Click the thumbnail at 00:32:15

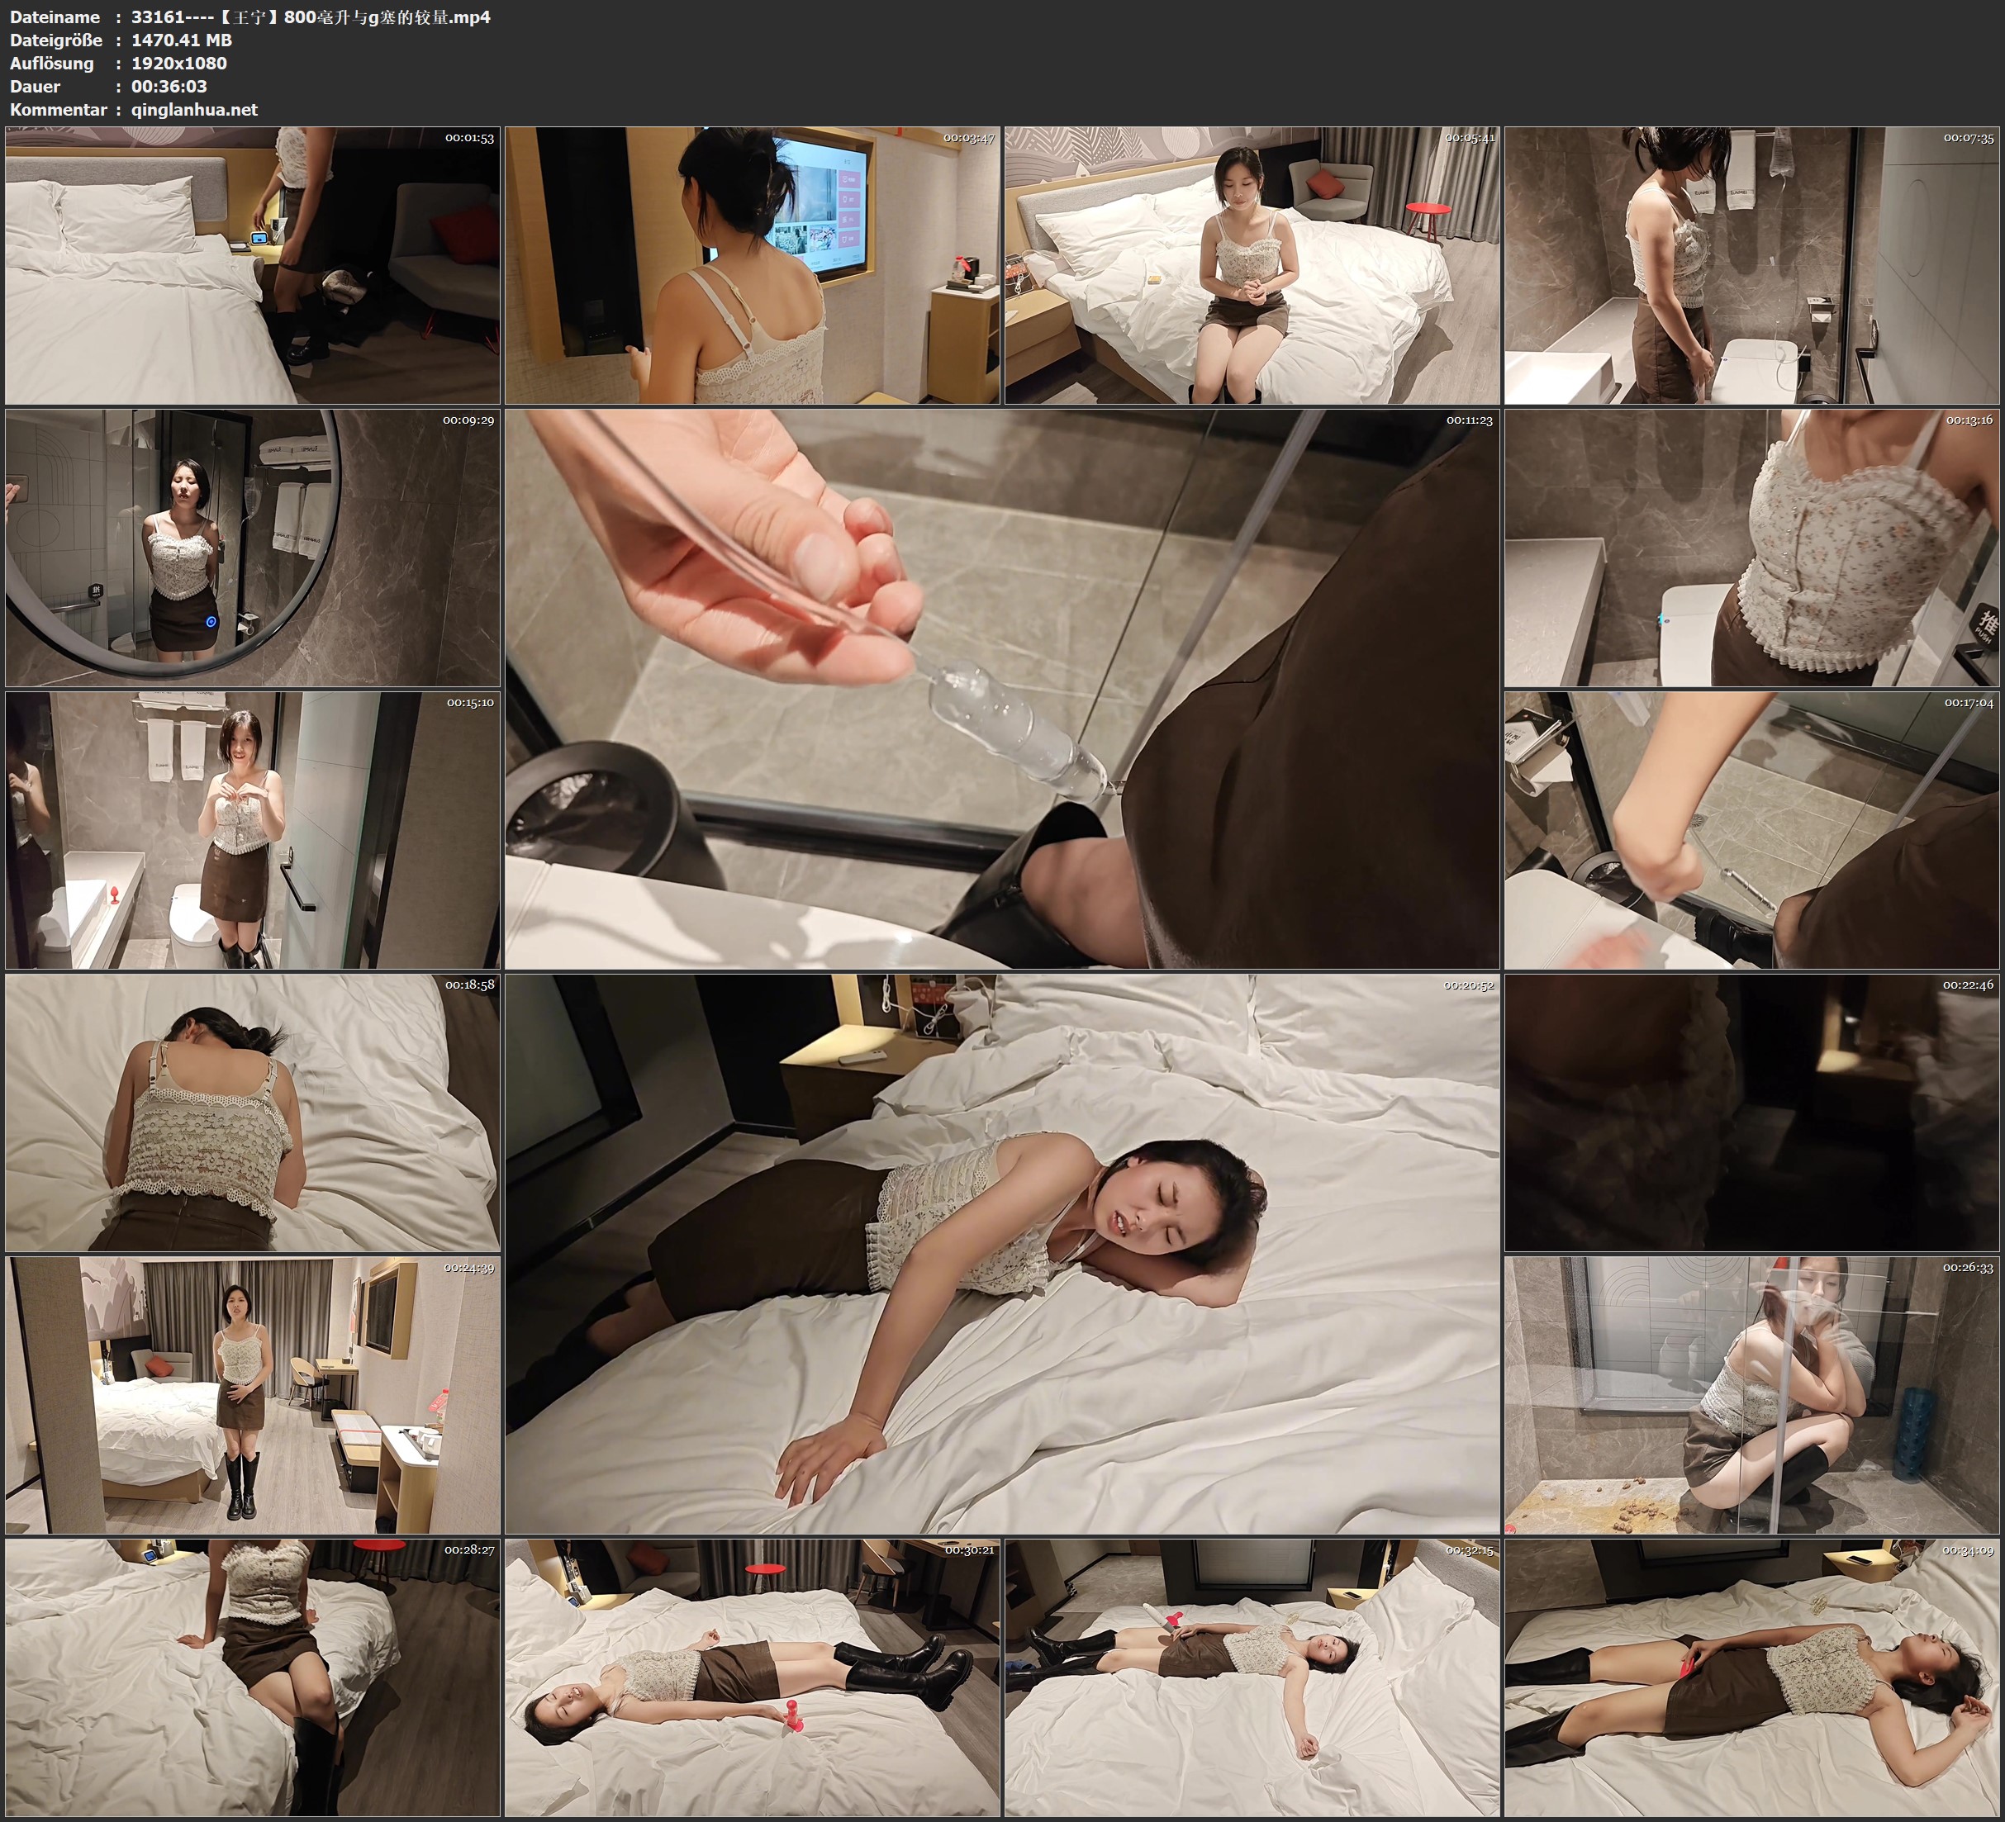[1251, 1677]
